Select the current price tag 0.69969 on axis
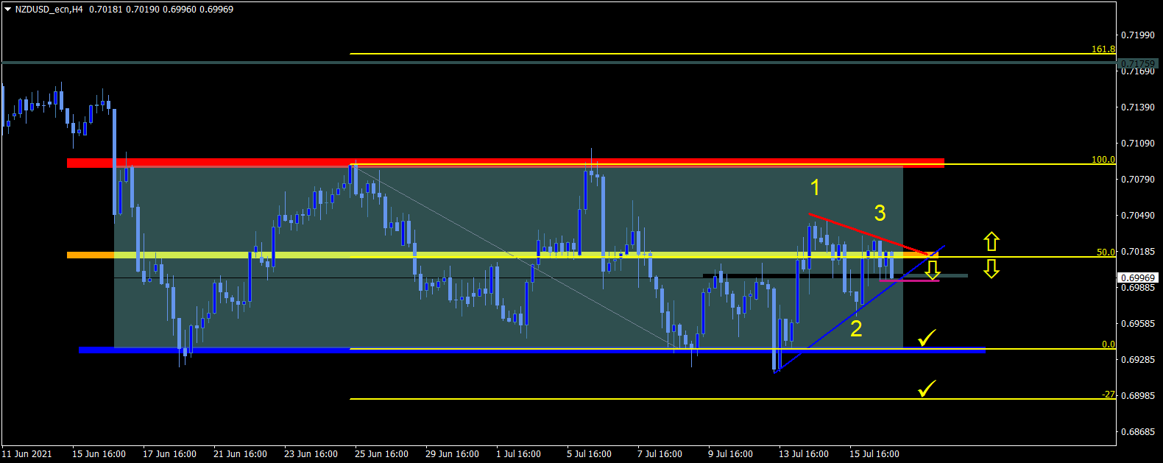The height and width of the screenshot is (463, 1163). coord(1138,278)
